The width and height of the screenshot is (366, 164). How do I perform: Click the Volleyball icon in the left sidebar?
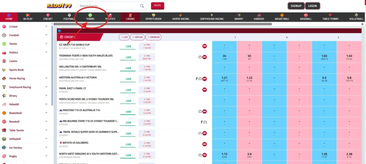4,139
